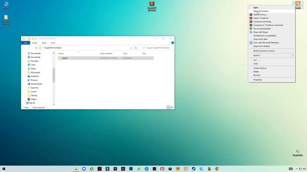The width and height of the screenshot is (307, 172).
Task: Click the orange FiveM taskbar icon
Action: (186, 169)
